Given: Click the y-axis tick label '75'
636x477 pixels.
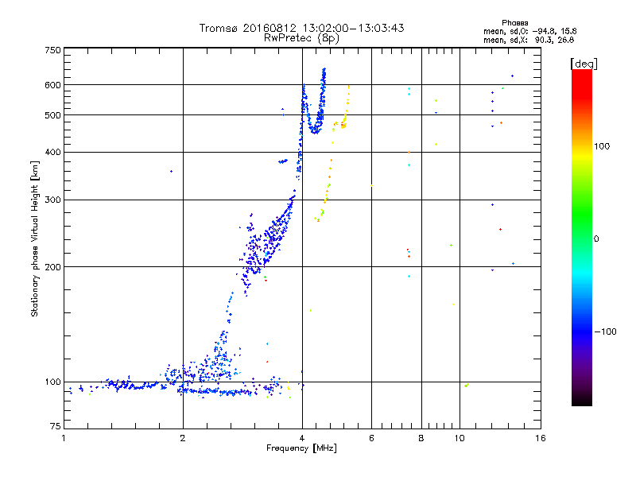Looking at the screenshot, I should click(56, 426).
